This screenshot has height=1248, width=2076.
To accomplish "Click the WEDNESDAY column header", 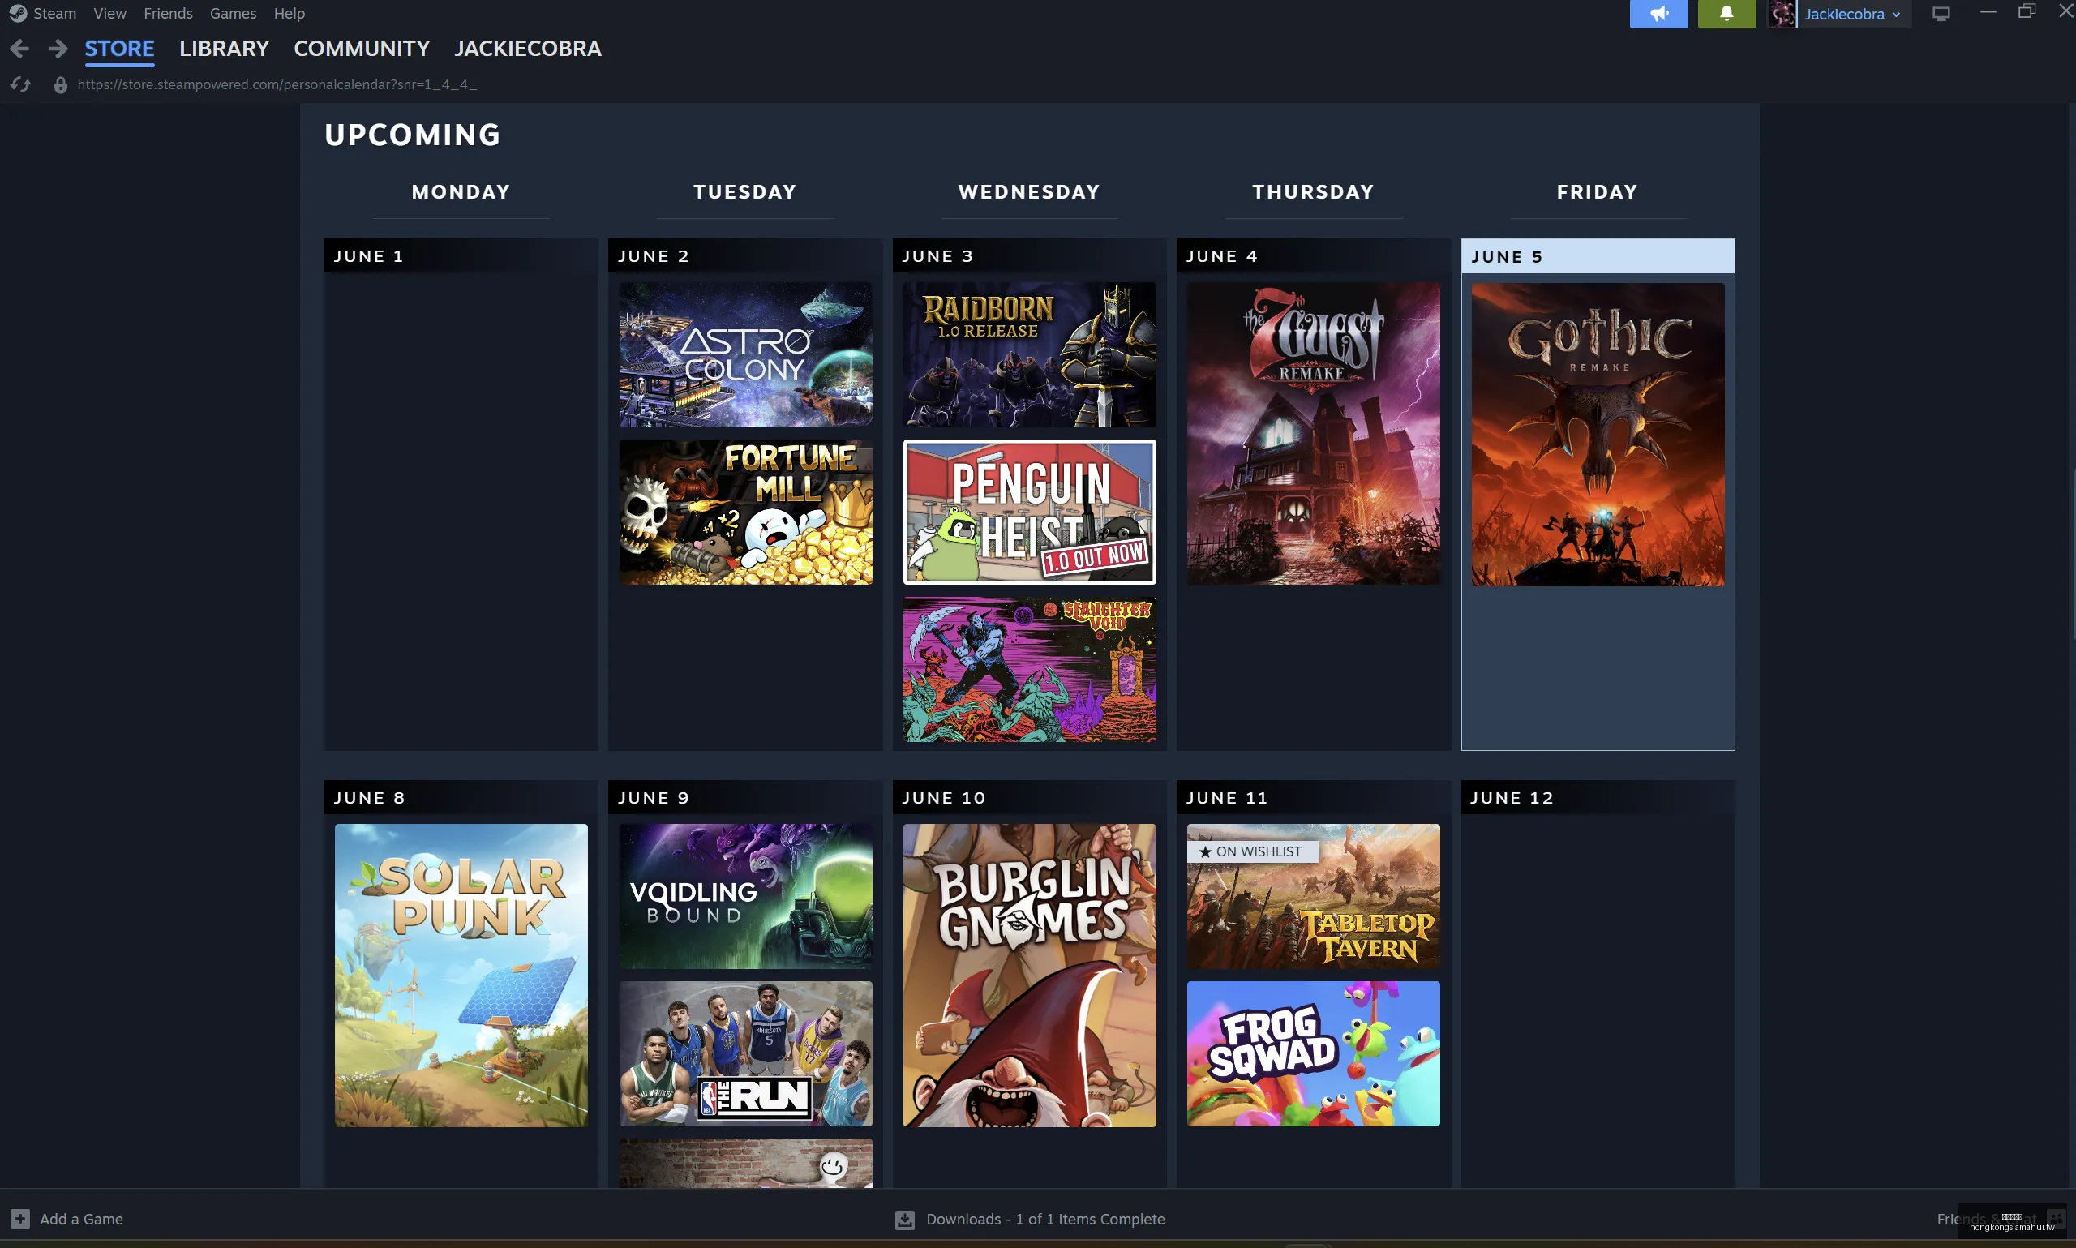I will [x=1029, y=191].
